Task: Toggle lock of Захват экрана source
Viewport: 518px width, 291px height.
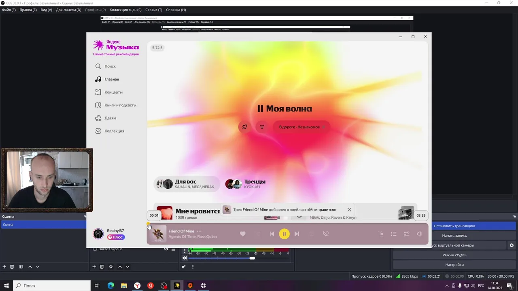Action: coord(173,249)
